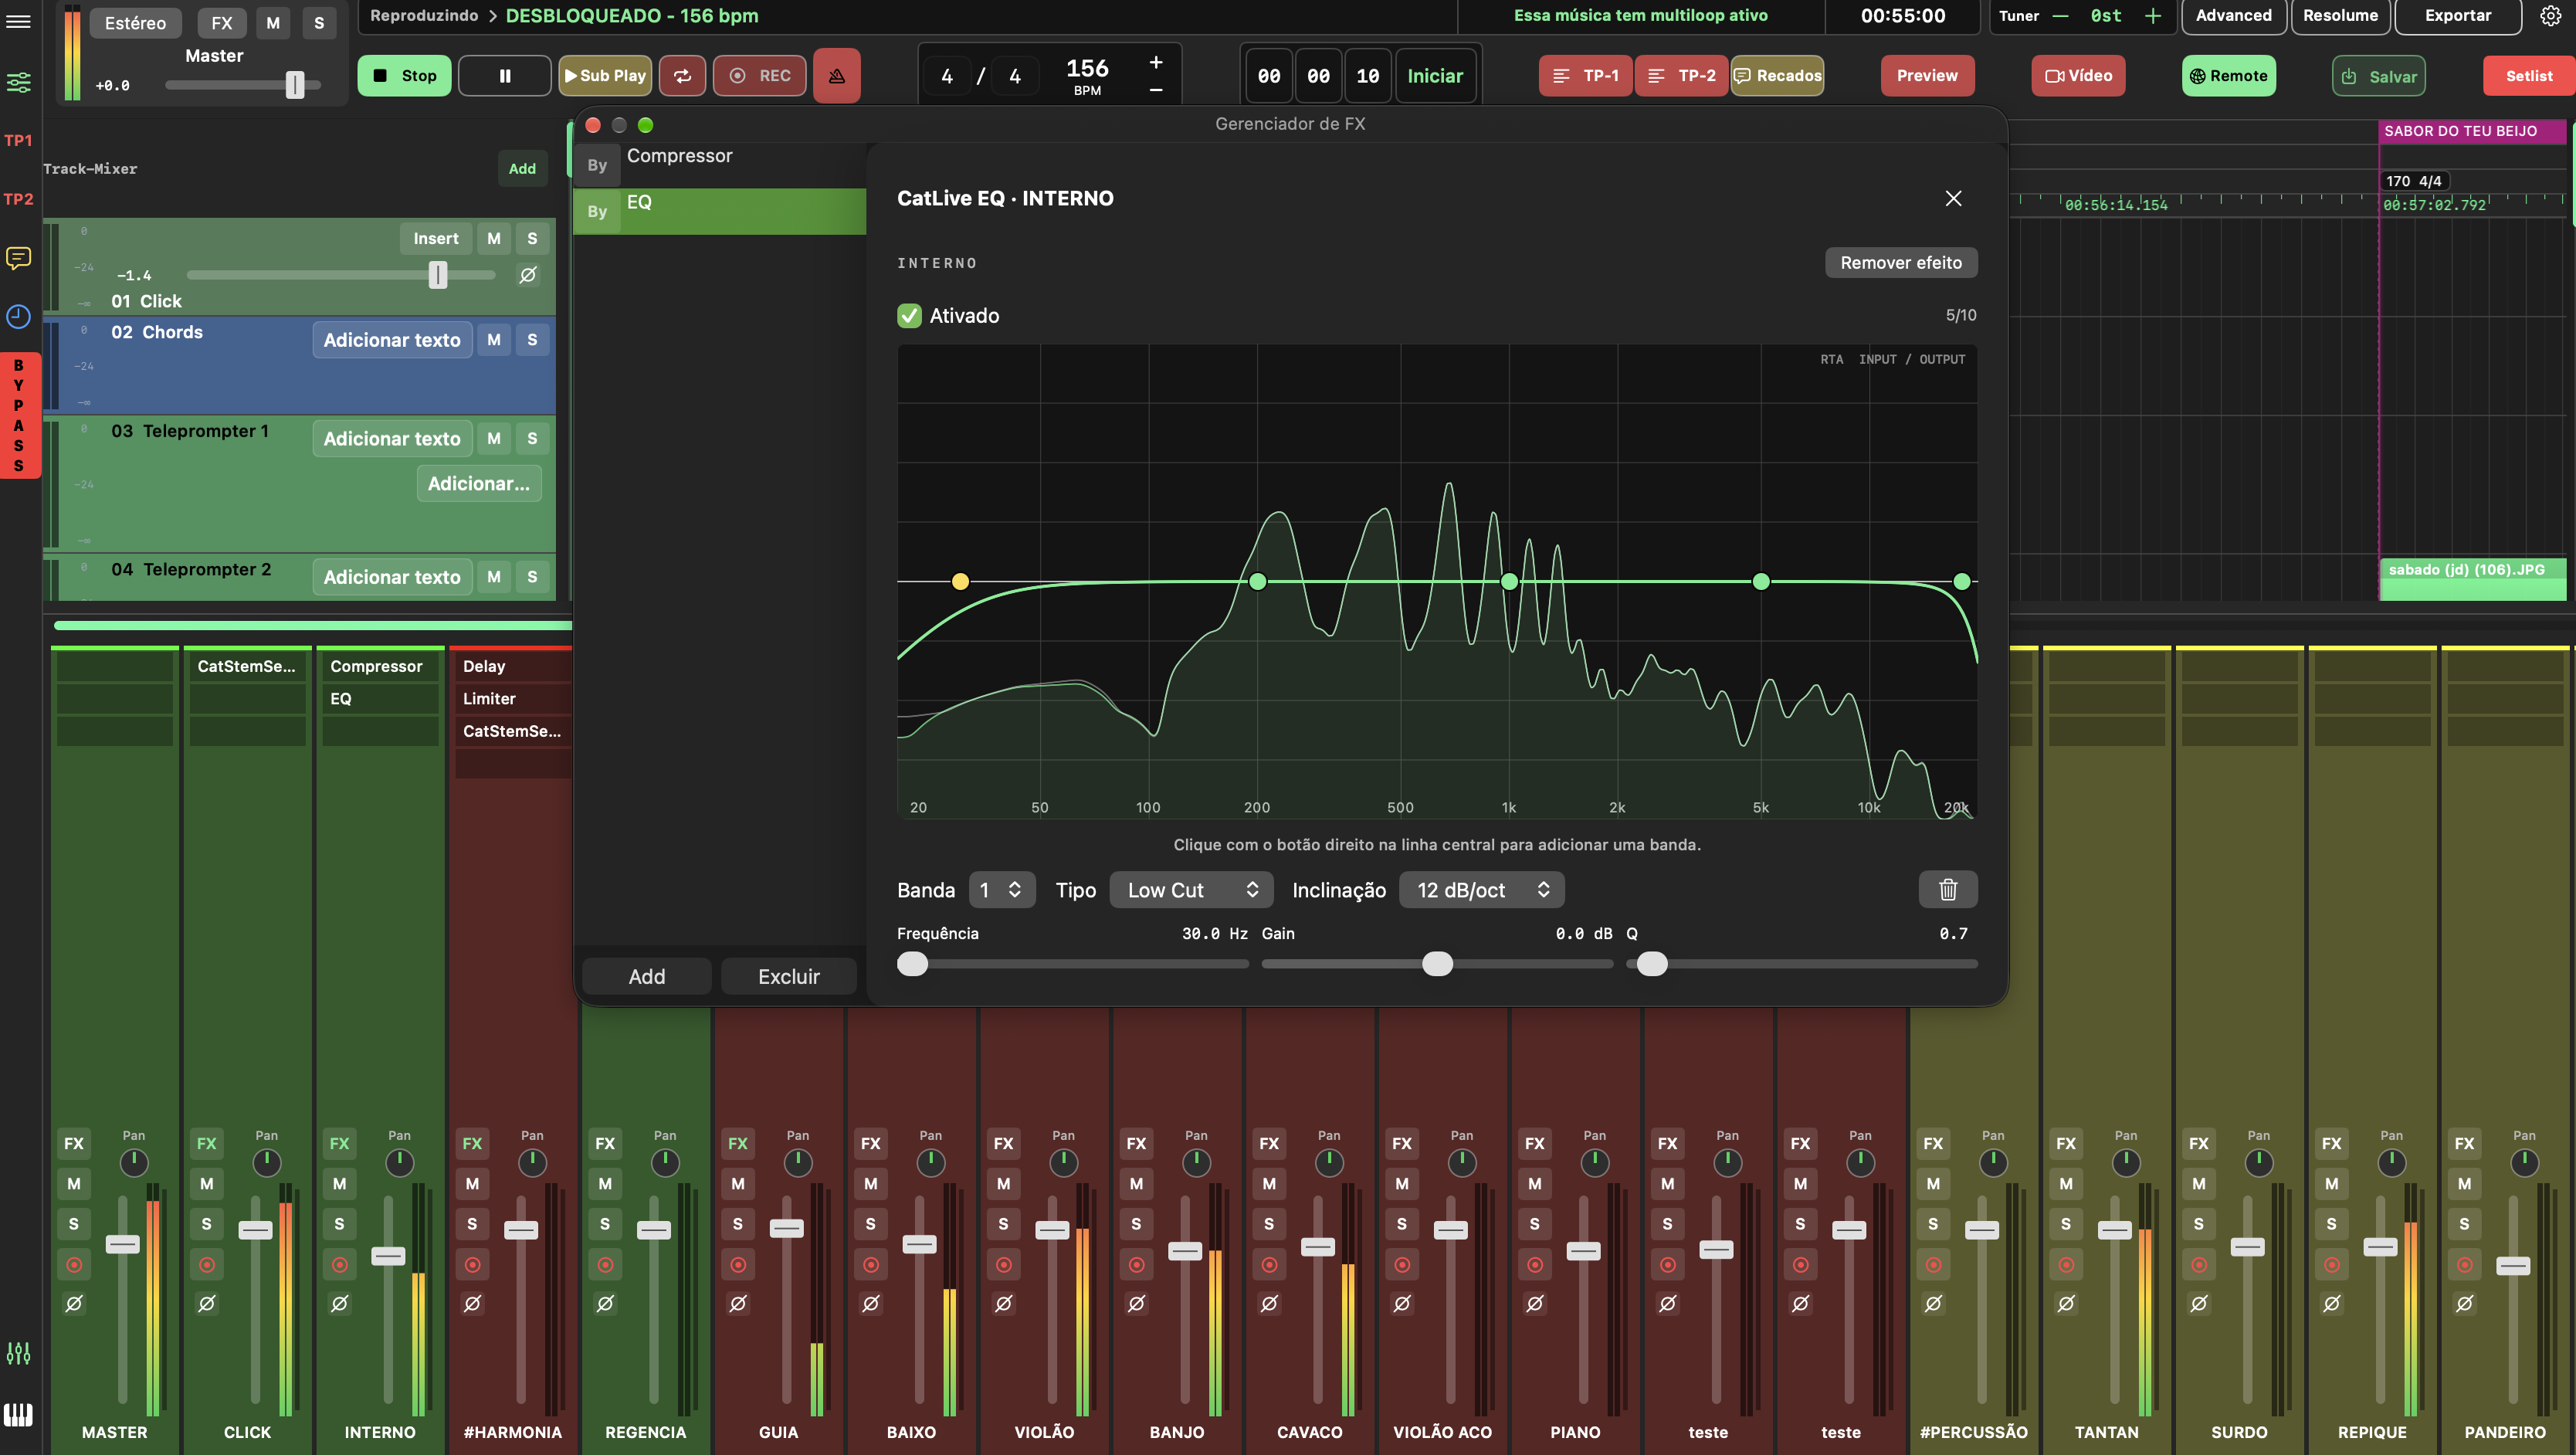Click the clock icon in sidebar
Image resolution: width=2576 pixels, height=1455 pixels.
pyautogui.click(x=19, y=317)
